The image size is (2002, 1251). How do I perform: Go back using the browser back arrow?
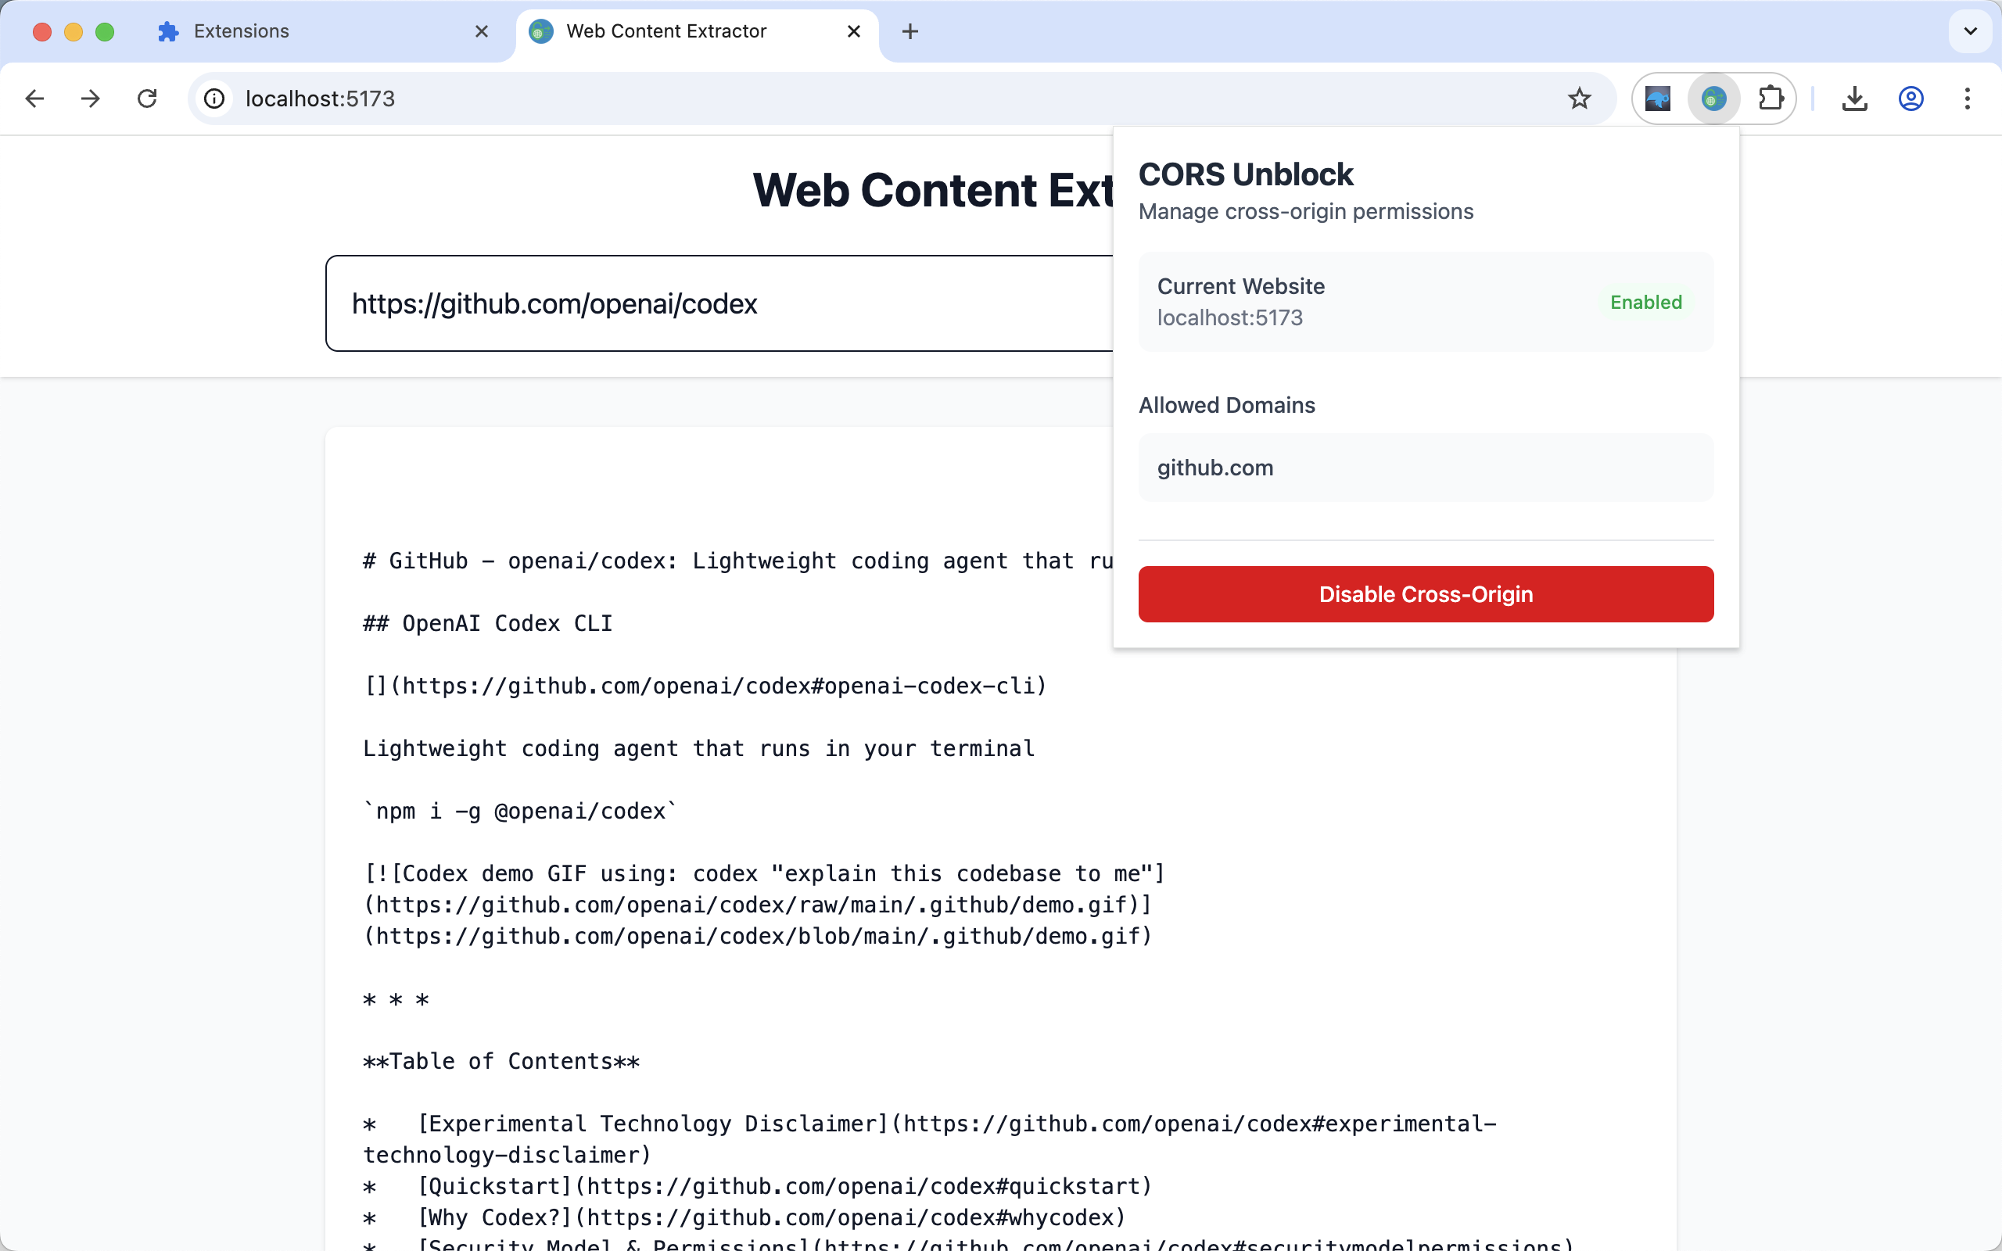(34, 99)
